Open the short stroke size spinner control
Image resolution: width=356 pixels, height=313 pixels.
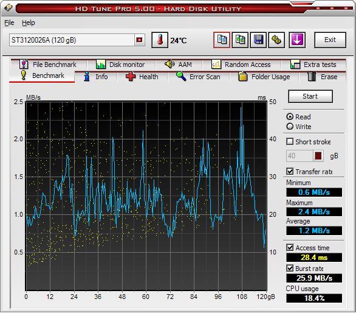318,156
